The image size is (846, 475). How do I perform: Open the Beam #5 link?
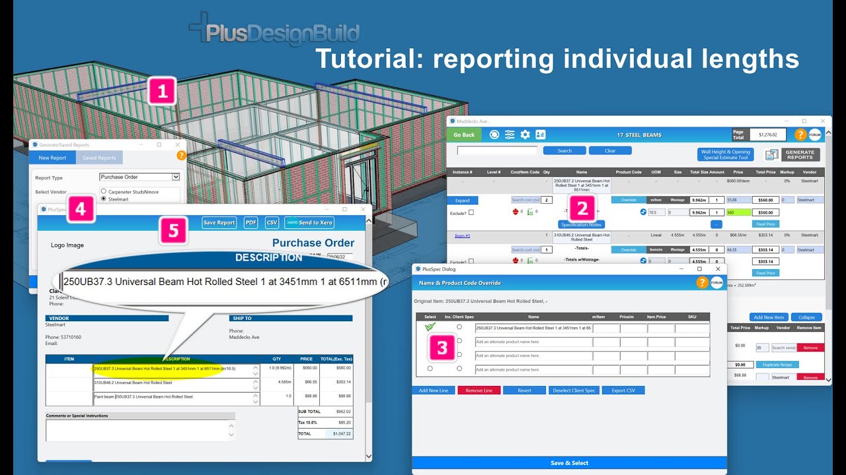[462, 236]
